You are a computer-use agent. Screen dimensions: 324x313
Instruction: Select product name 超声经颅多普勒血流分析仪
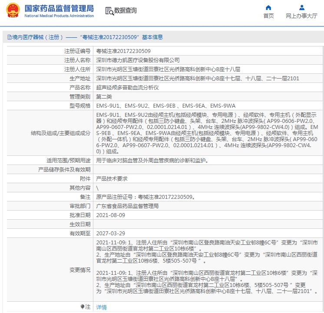pos(127,87)
